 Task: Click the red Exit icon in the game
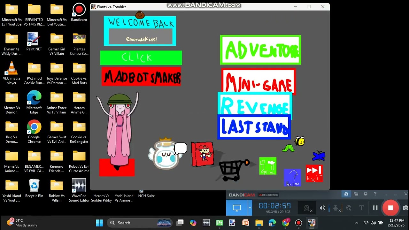314,173
